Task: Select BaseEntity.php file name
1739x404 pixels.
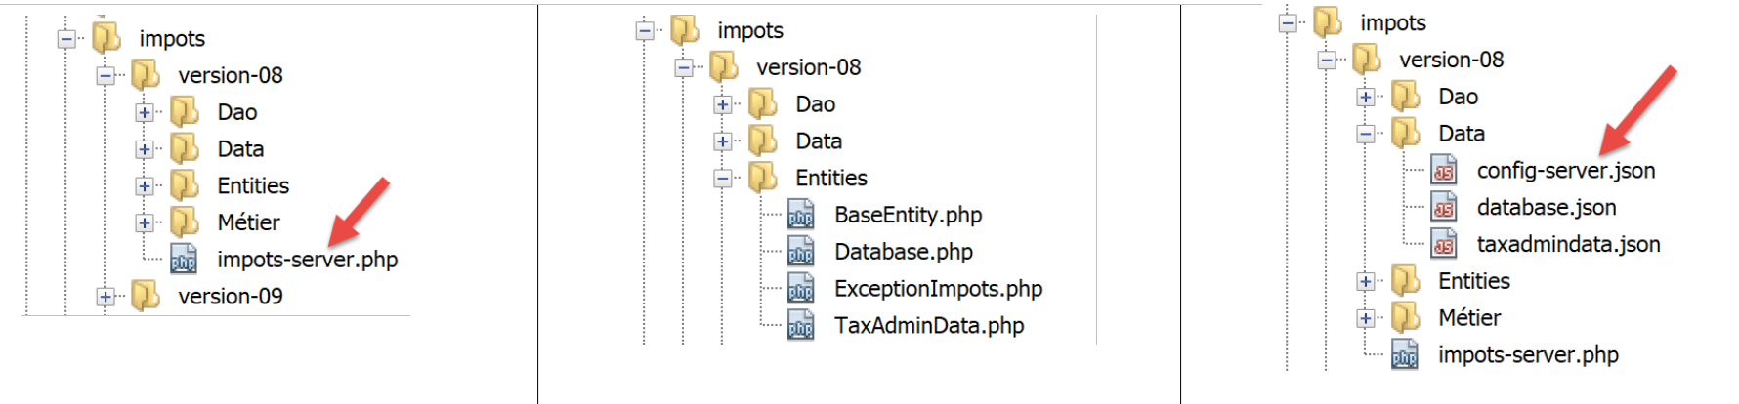Action: click(908, 215)
